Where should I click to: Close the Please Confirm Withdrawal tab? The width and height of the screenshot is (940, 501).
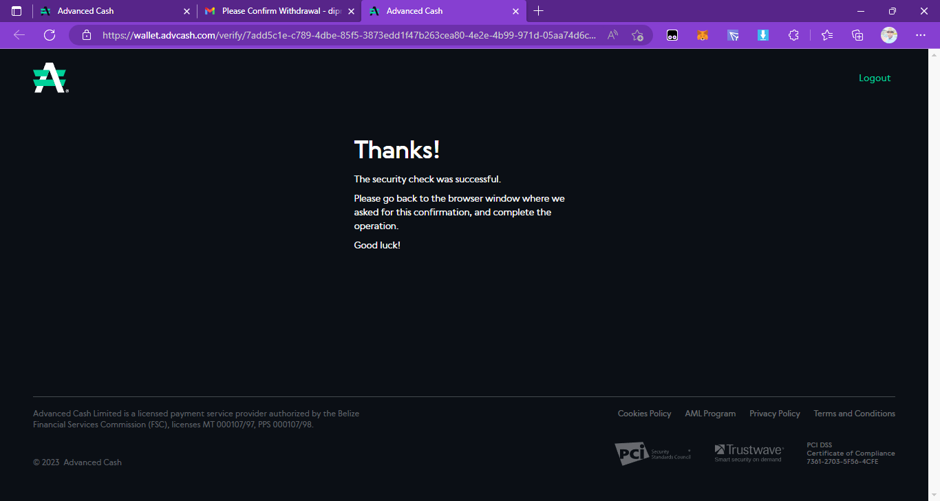pyautogui.click(x=351, y=11)
